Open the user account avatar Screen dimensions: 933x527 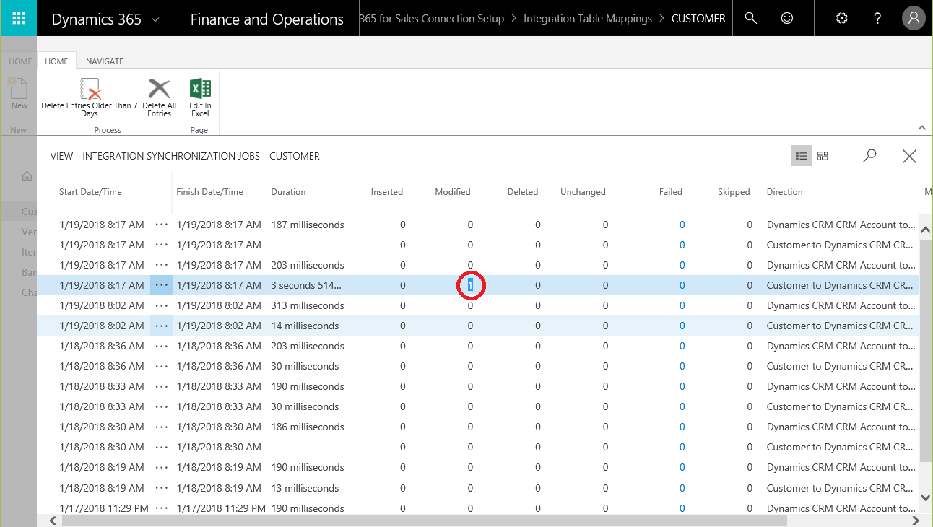[x=914, y=18]
